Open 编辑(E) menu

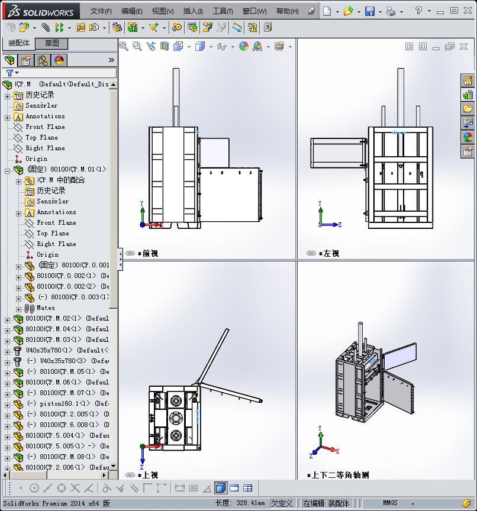pyautogui.click(x=131, y=11)
